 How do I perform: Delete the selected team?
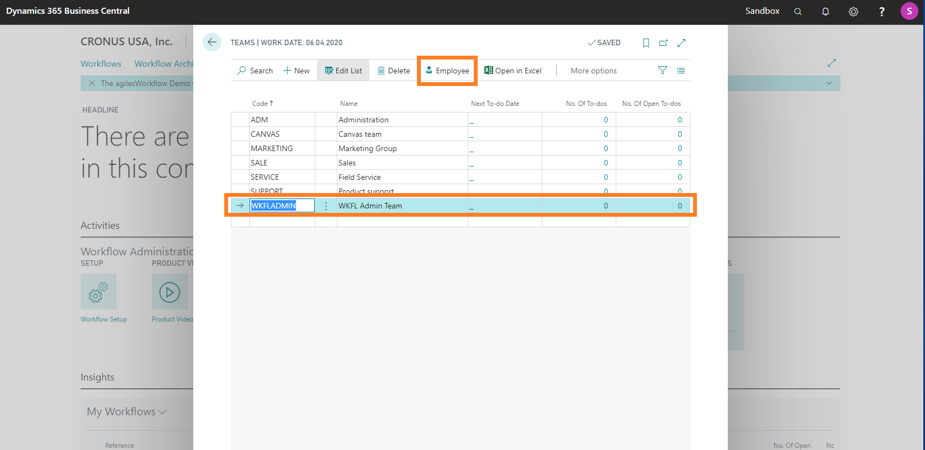point(394,71)
